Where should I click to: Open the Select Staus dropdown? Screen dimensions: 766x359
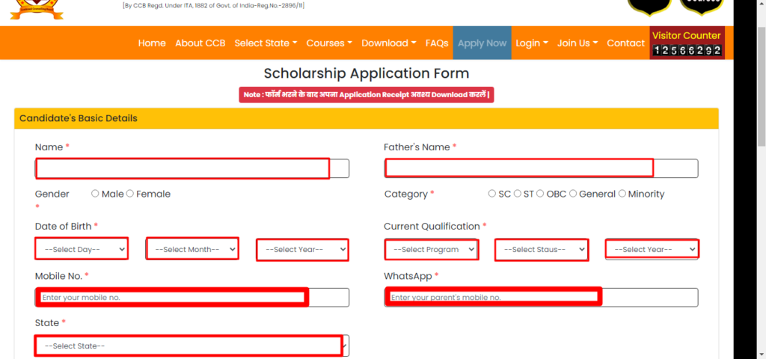point(542,249)
